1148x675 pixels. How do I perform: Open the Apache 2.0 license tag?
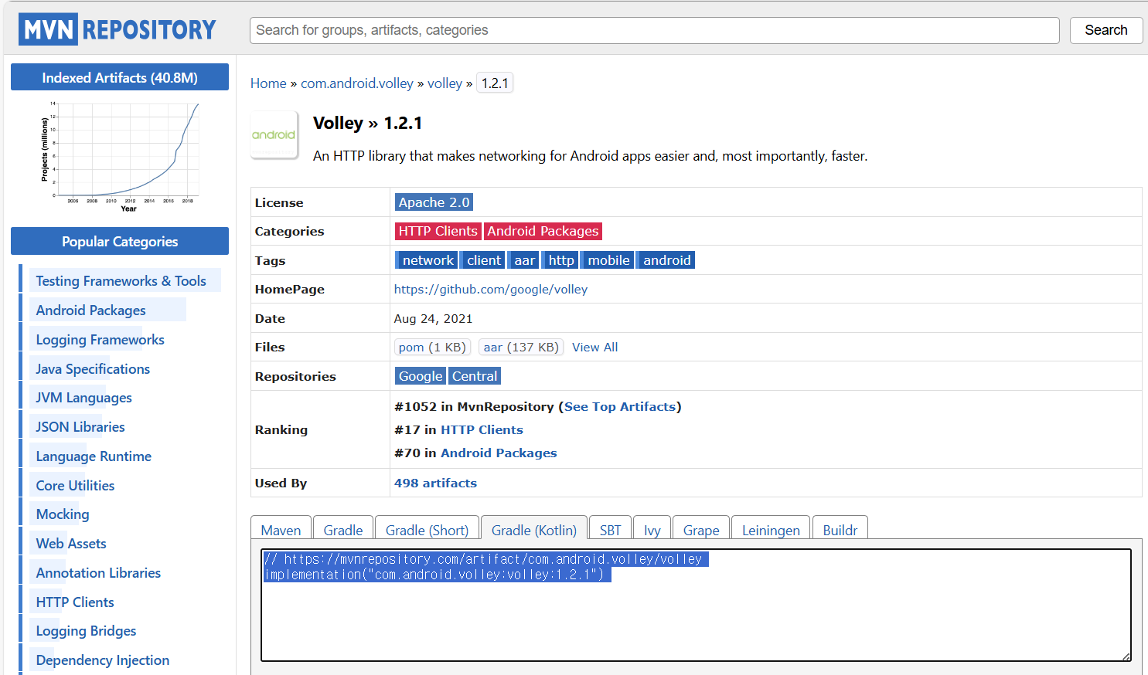(x=434, y=202)
